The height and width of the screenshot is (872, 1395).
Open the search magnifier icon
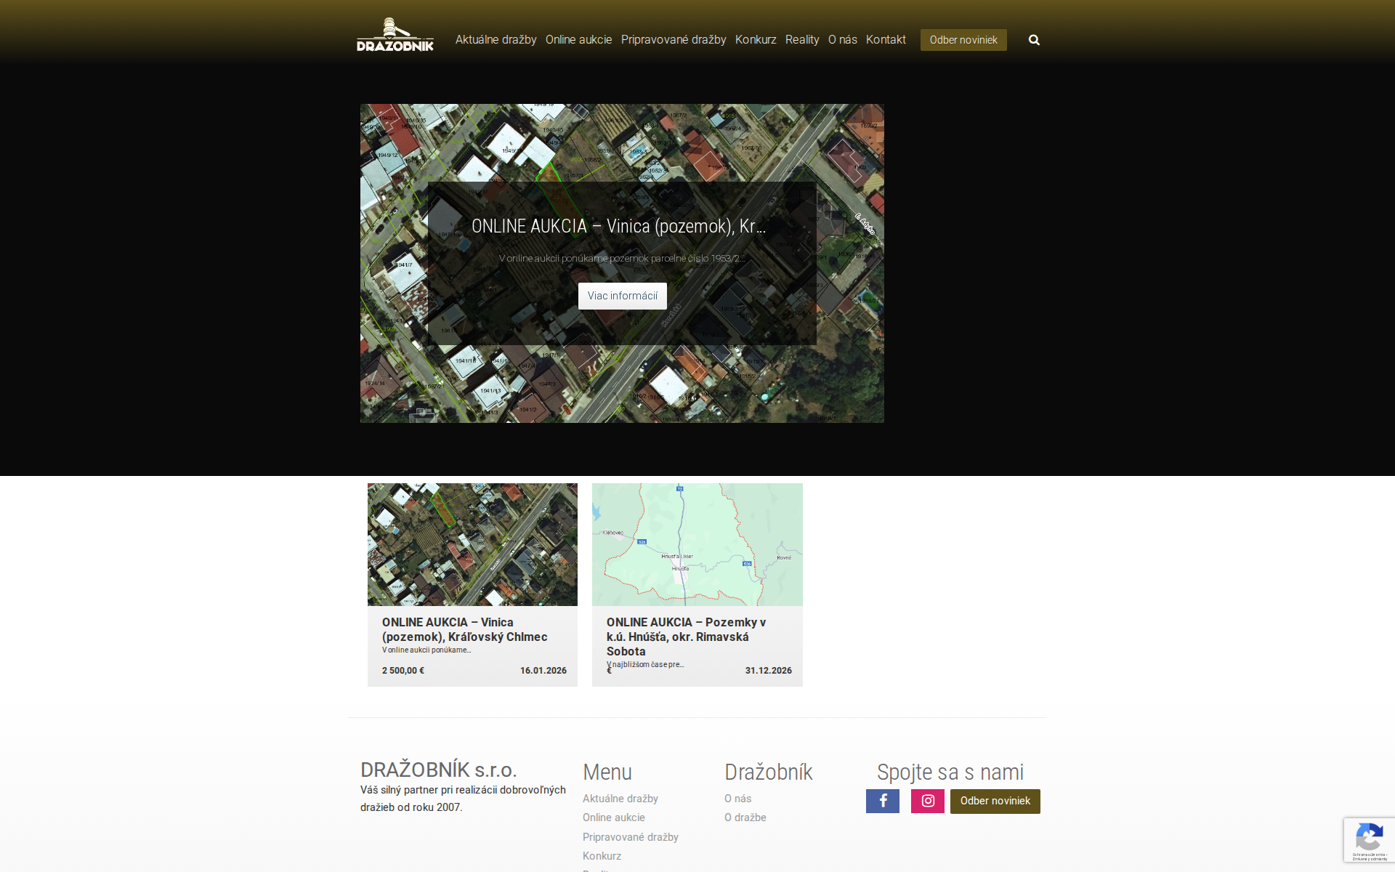[1034, 40]
